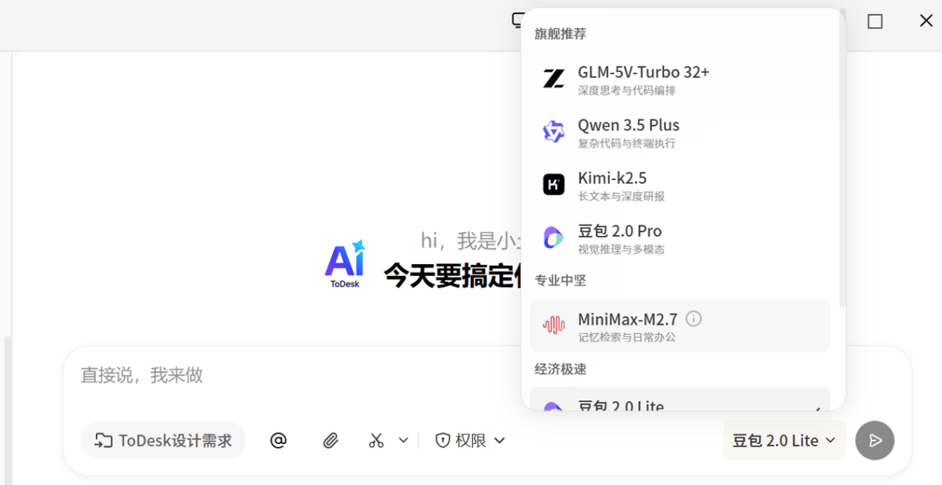Viewport: 942px width, 485px height.
Task: Click the send message button
Action: tap(875, 440)
